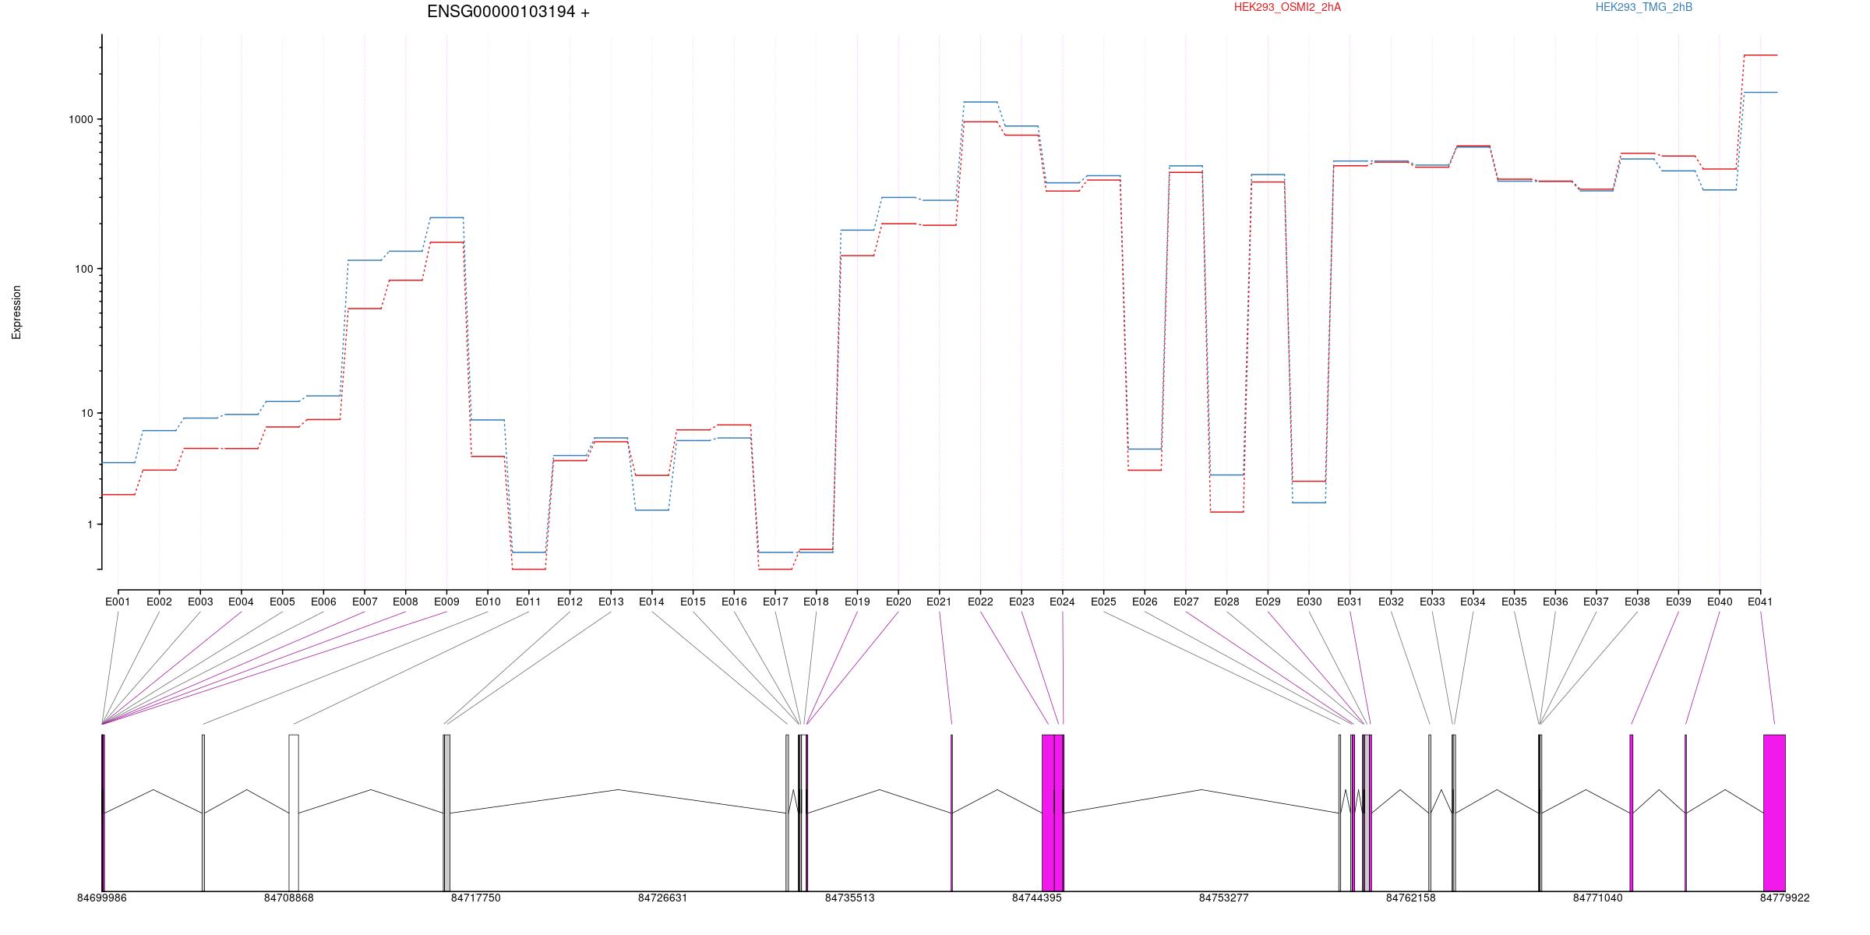Click exon label E032
This screenshot has height=935, width=1870.
coord(1391,602)
